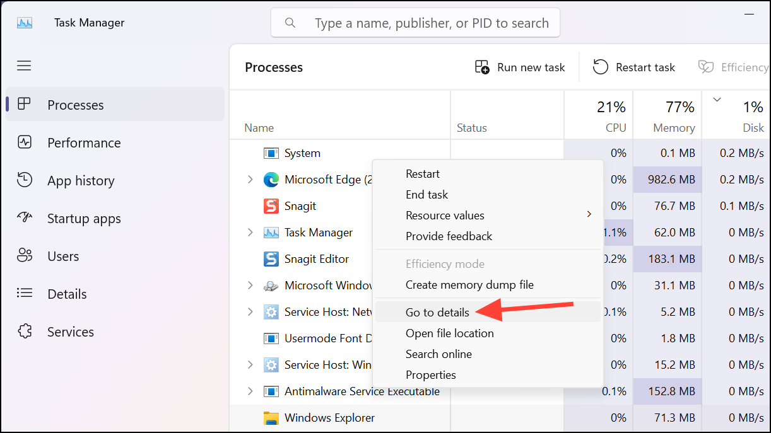Click the Run new task icon
Viewport: 771px width, 433px height.
(x=482, y=67)
